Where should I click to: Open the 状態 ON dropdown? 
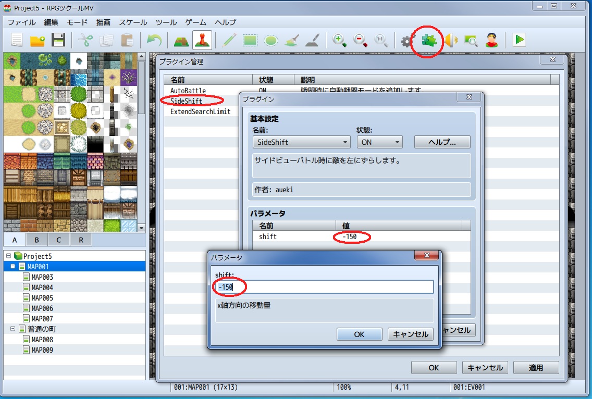coord(380,142)
